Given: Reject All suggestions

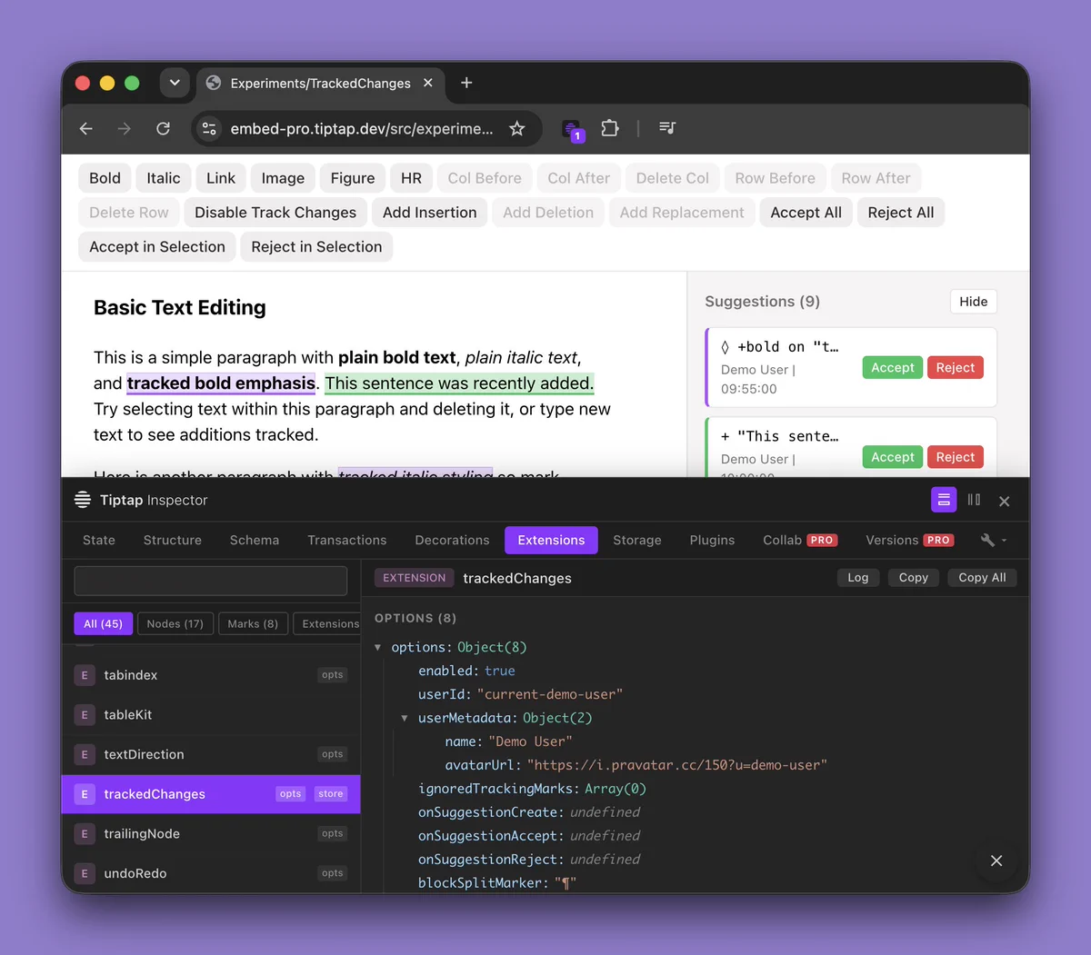Looking at the screenshot, I should [x=901, y=213].
